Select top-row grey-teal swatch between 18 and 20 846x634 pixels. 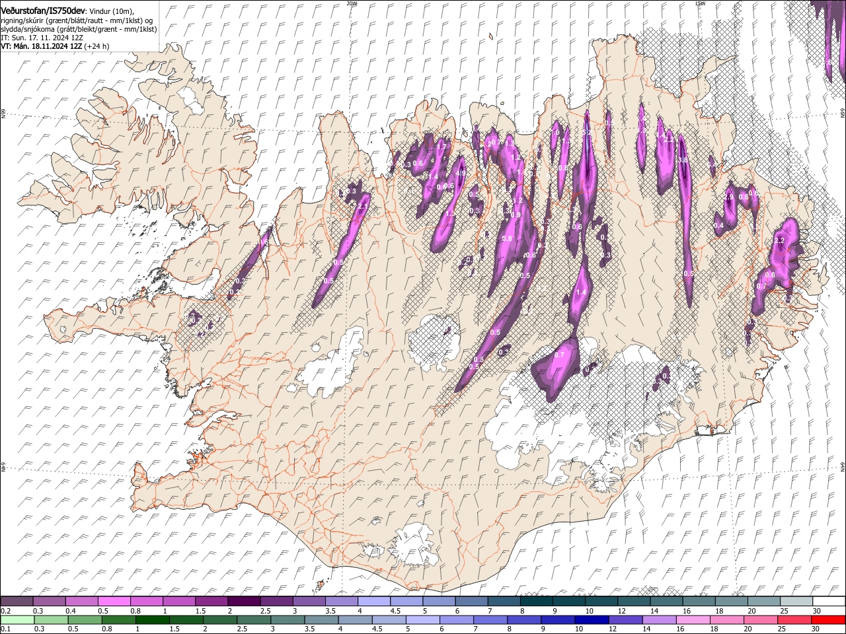tap(731, 601)
